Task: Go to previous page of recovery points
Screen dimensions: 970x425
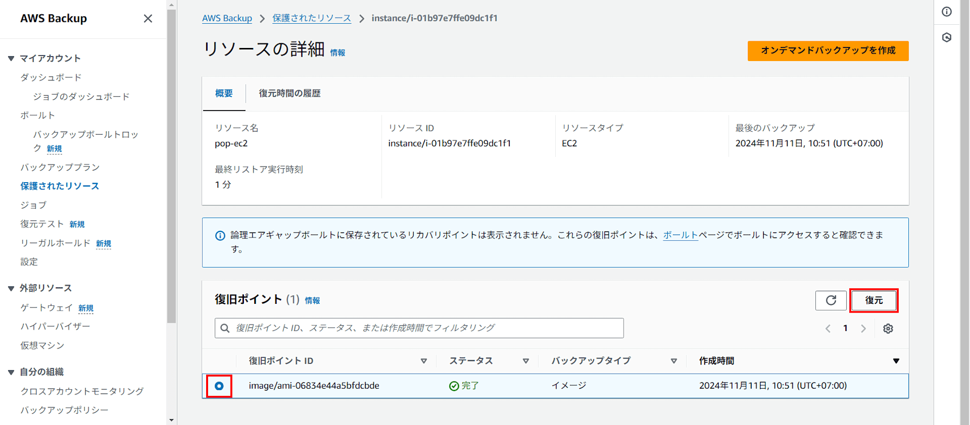Action: [828, 329]
